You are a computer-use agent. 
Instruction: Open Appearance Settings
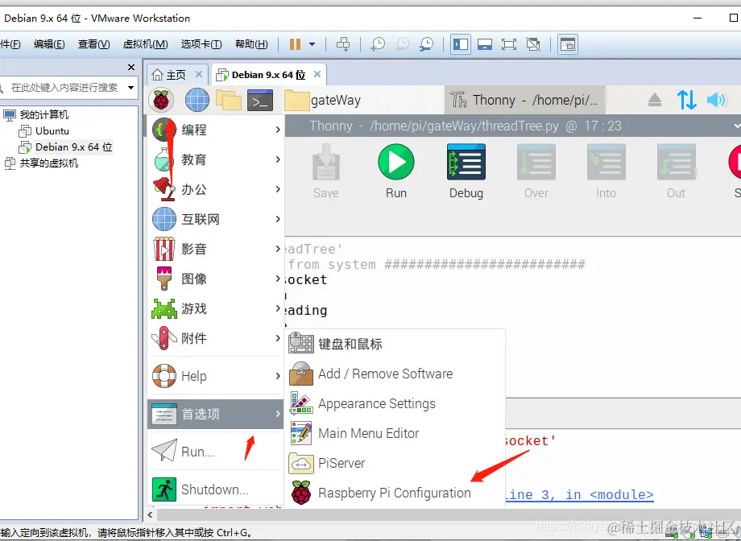395,403
